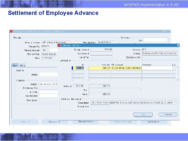Minimize the Receipts window
The image size is (188, 141).
[164, 31]
